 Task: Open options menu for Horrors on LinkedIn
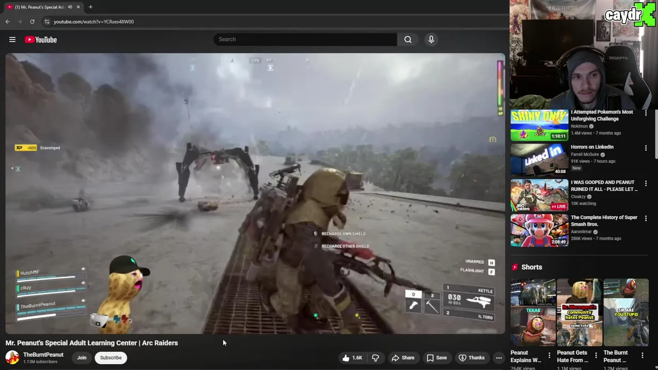[x=646, y=148]
